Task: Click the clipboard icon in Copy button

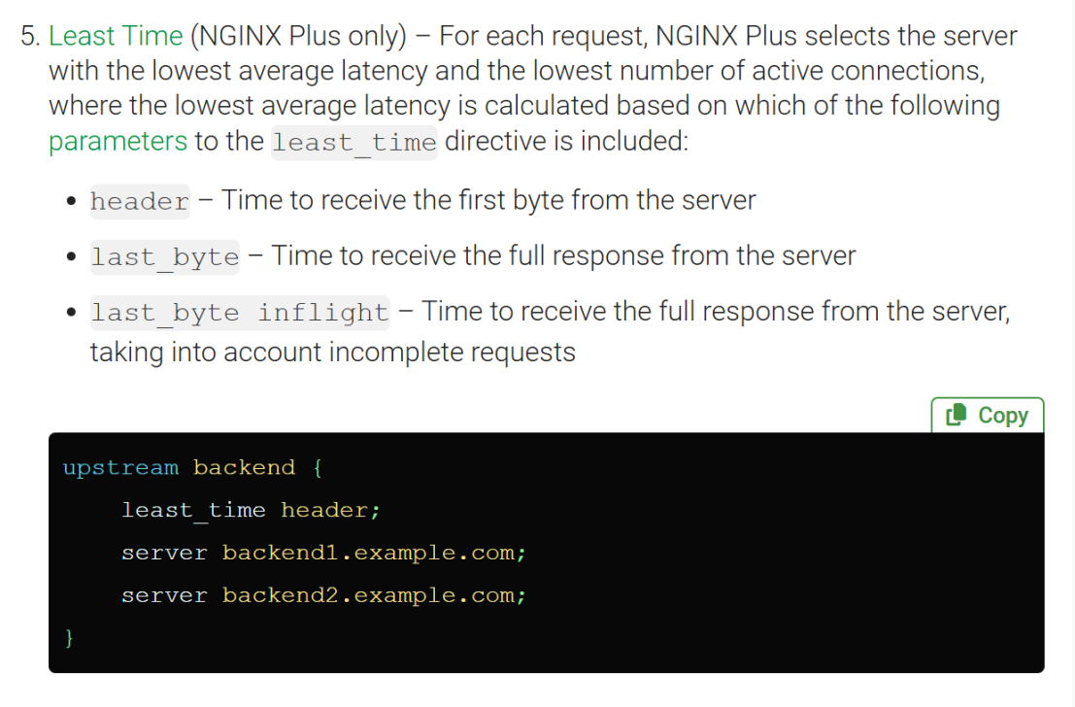Action: 957,415
